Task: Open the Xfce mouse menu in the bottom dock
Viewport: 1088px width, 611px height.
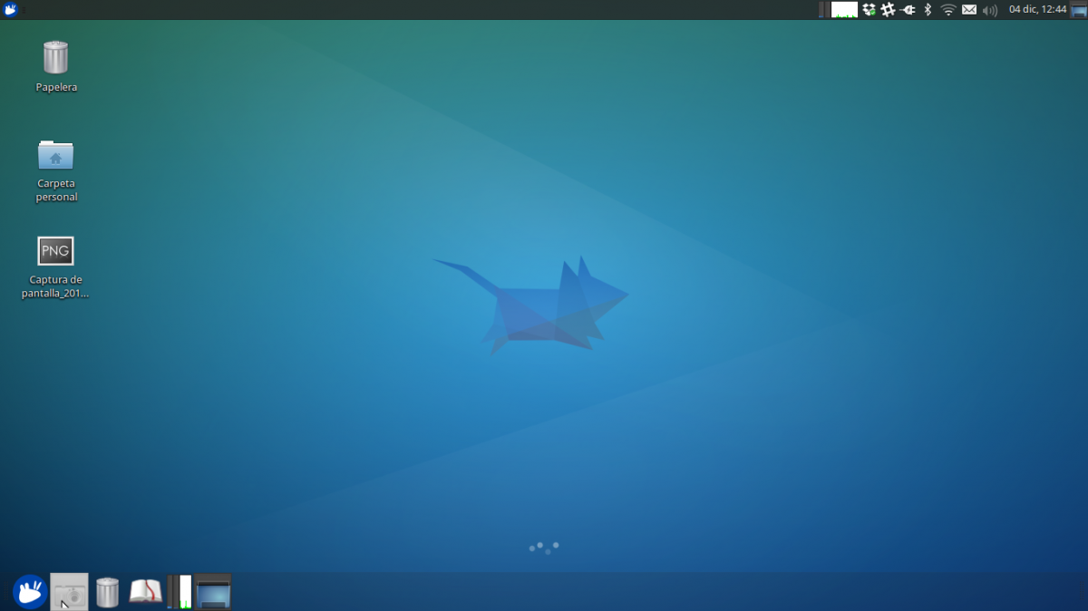Action: coord(30,592)
